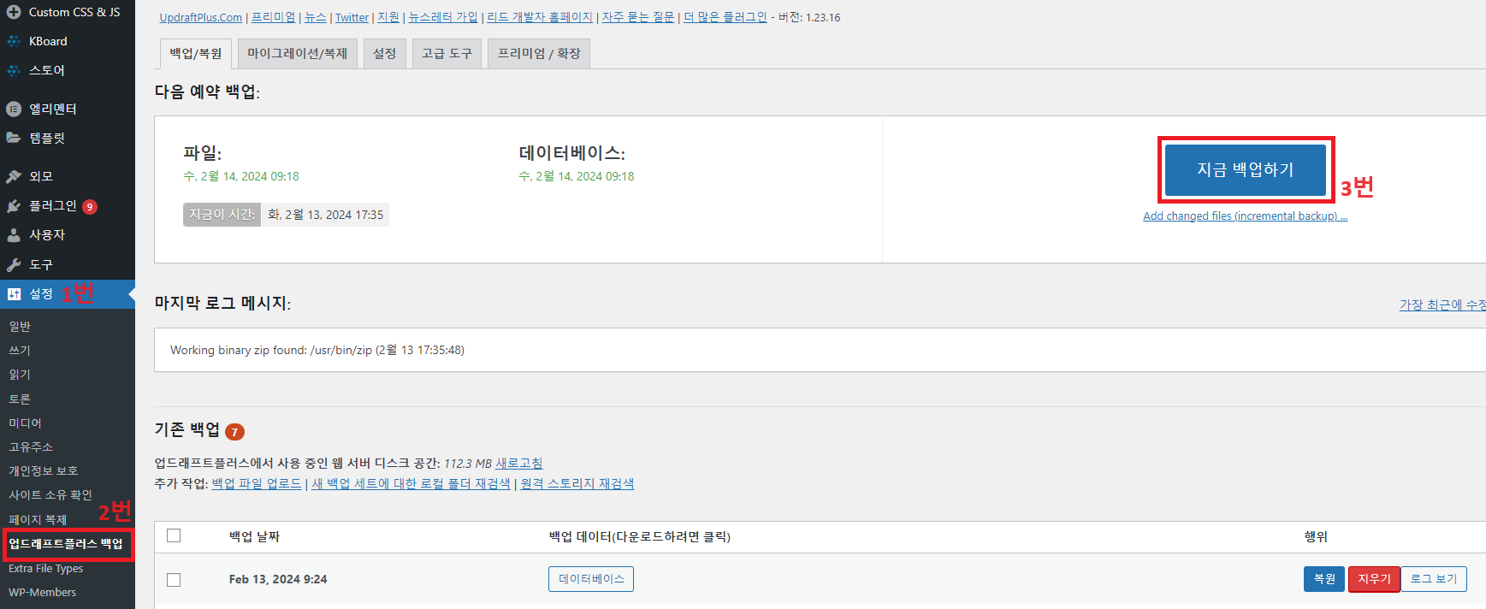This screenshot has height=609, width=1486.
Task: Click the Custom CSS & JS plus icon
Action: pos(14,12)
